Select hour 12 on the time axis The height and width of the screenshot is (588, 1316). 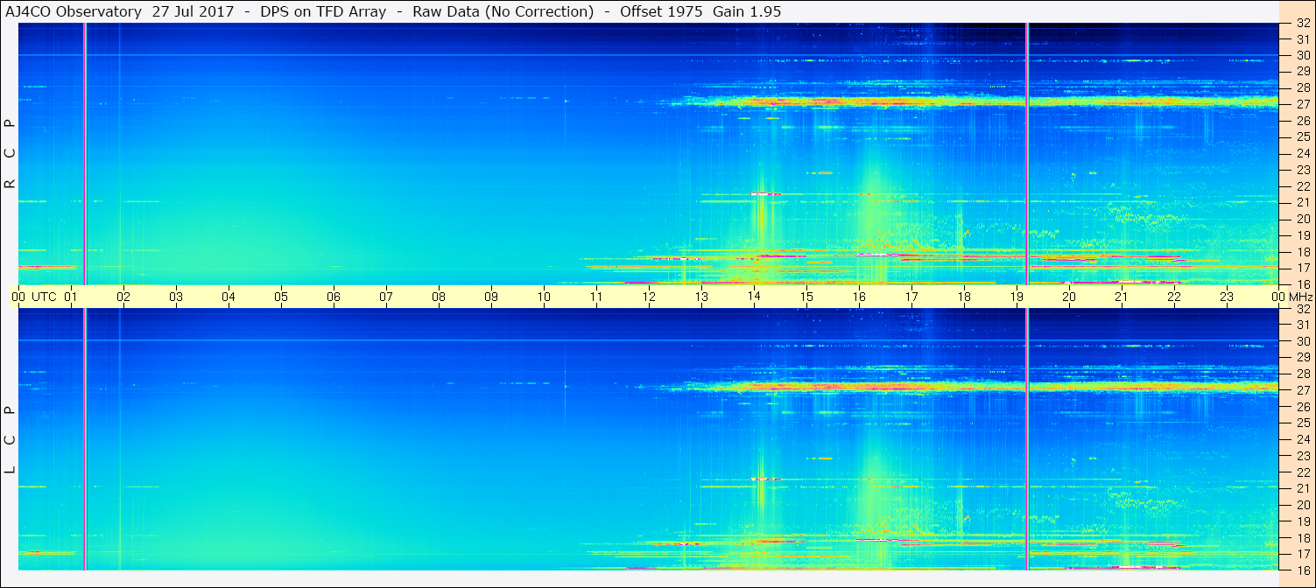(649, 297)
